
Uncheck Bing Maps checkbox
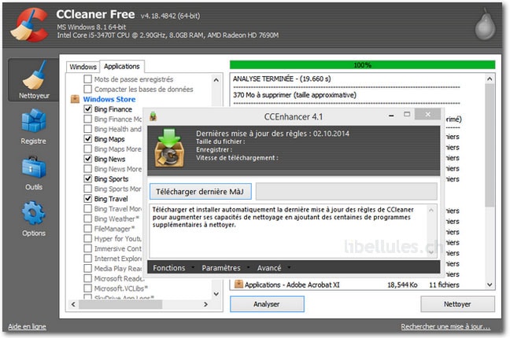tap(88, 139)
